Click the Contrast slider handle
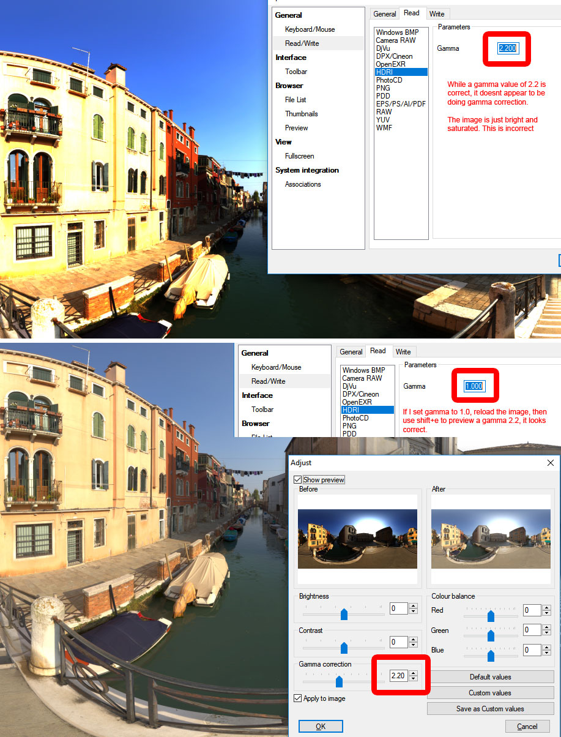 (344, 648)
